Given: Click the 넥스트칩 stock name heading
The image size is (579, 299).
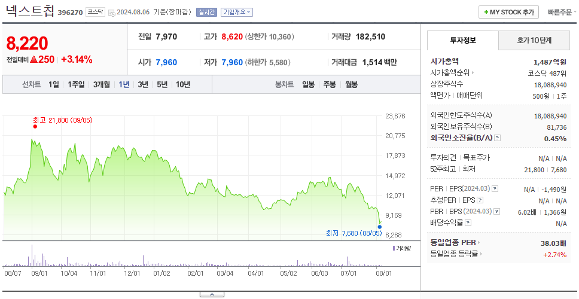Looking at the screenshot, I should 29,11.
